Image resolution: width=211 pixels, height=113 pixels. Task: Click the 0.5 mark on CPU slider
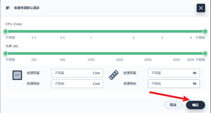[62, 31]
